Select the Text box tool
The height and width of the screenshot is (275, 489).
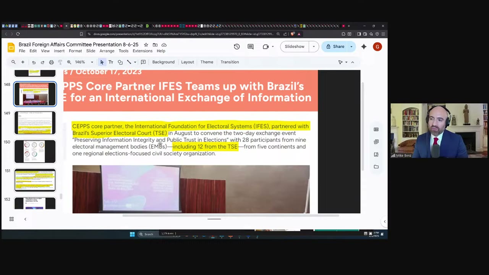click(x=111, y=62)
